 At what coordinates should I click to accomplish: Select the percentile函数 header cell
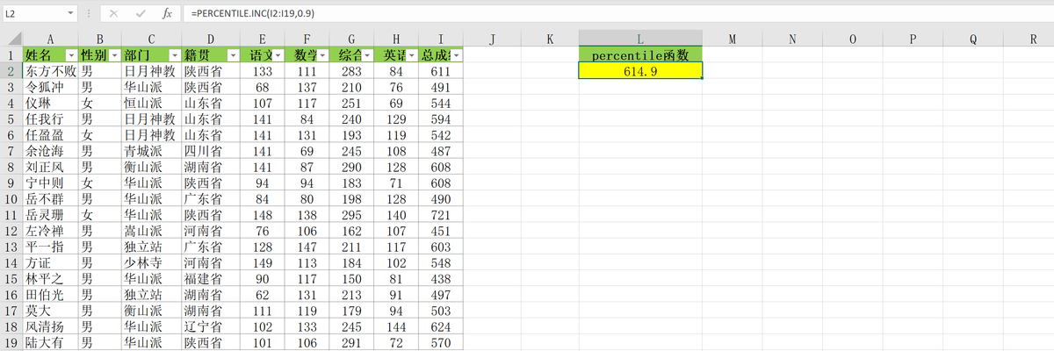pos(640,55)
